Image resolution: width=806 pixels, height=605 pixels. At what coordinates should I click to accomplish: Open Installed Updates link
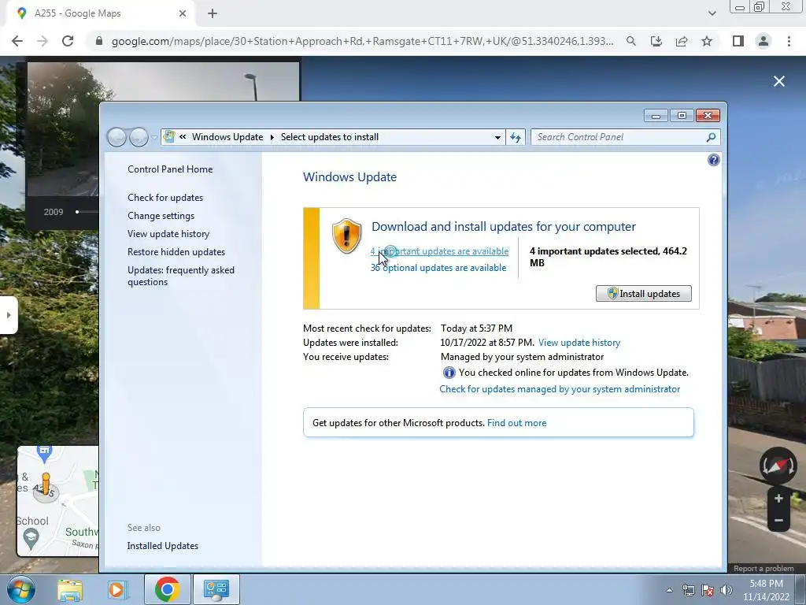pyautogui.click(x=163, y=546)
